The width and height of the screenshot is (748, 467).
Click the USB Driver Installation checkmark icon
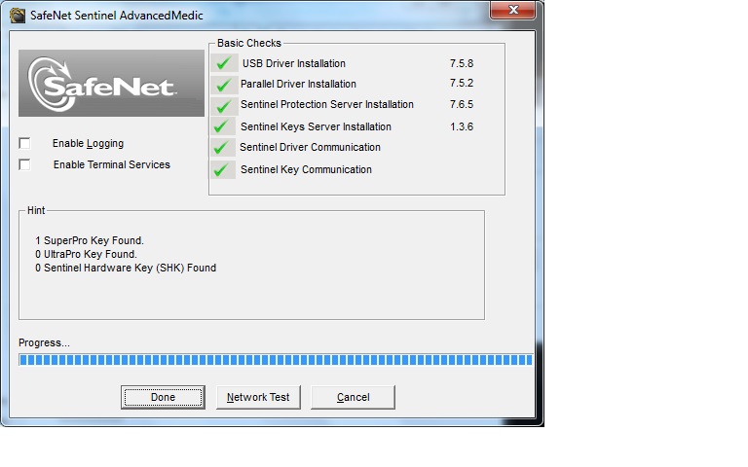pyautogui.click(x=224, y=63)
